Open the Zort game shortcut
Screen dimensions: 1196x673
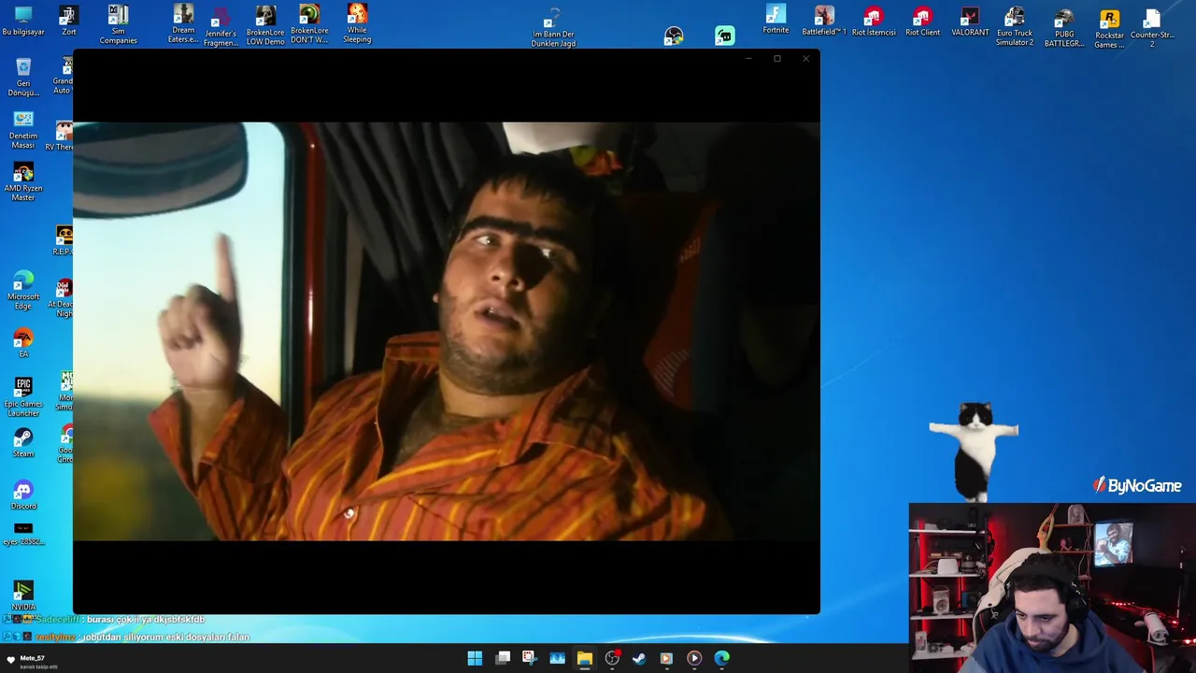pyautogui.click(x=68, y=21)
